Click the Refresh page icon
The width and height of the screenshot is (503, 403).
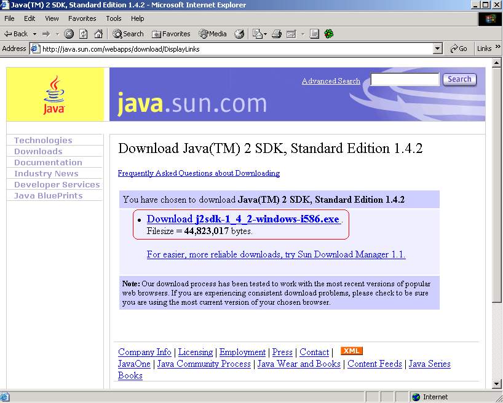84,34
